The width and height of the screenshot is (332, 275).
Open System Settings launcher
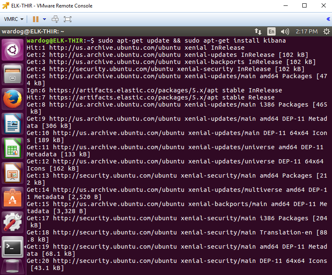[13, 223]
